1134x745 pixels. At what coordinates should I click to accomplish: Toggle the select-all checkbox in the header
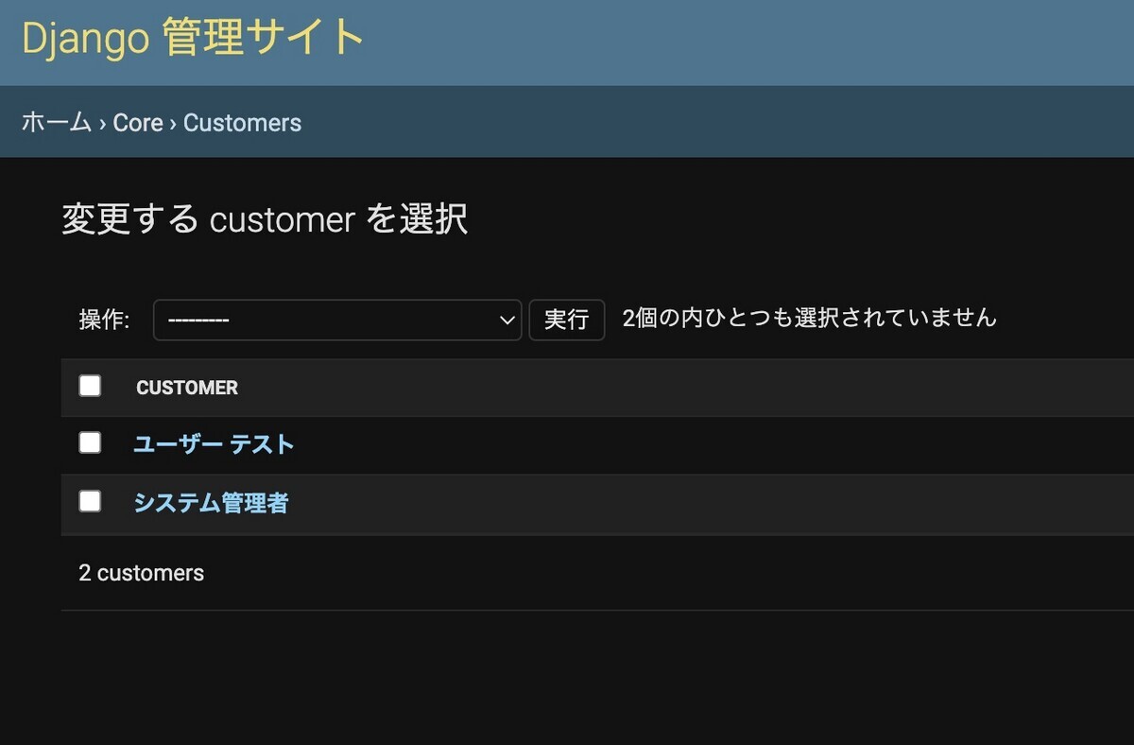(x=90, y=385)
